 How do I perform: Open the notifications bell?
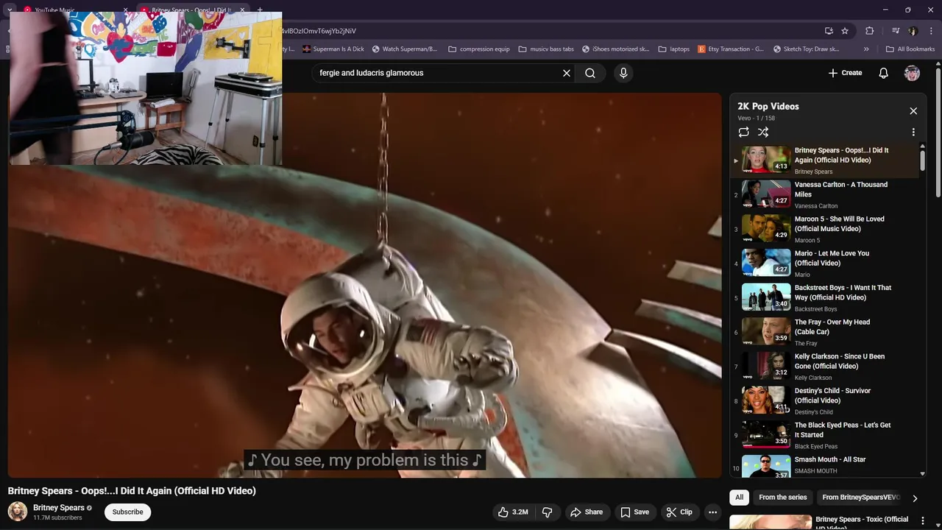click(x=884, y=73)
